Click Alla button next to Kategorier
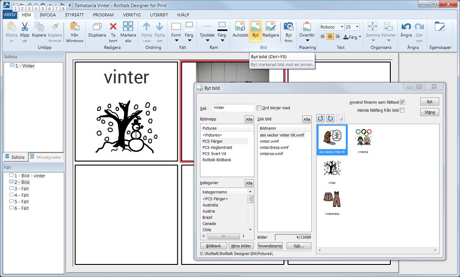The image size is (460, 277). point(249,183)
